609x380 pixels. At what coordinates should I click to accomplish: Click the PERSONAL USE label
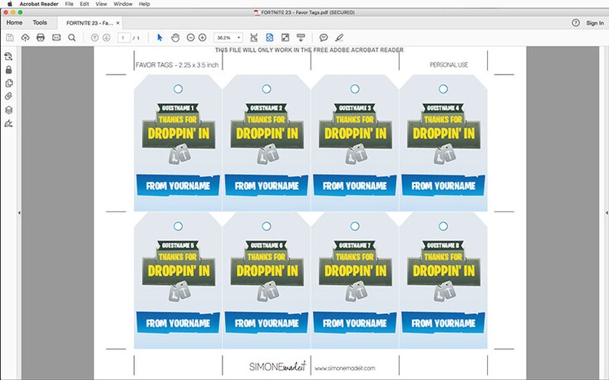coord(449,65)
